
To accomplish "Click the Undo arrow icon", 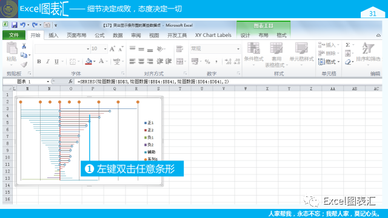I will 22,25.
